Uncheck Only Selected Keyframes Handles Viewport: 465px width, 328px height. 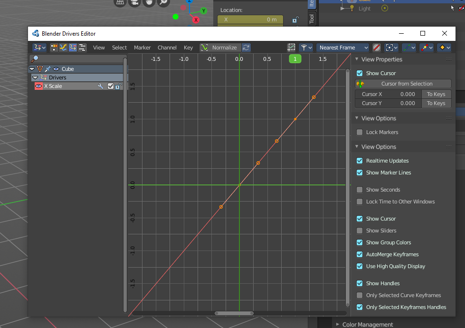[x=360, y=307]
